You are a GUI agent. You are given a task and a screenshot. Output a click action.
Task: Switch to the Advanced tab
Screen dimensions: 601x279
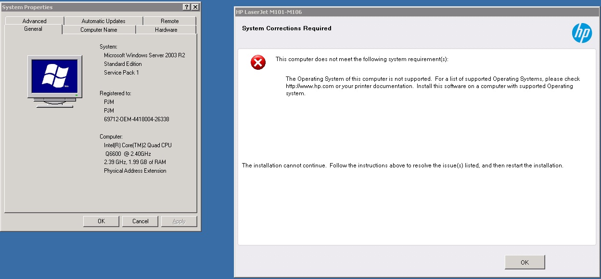(x=34, y=21)
